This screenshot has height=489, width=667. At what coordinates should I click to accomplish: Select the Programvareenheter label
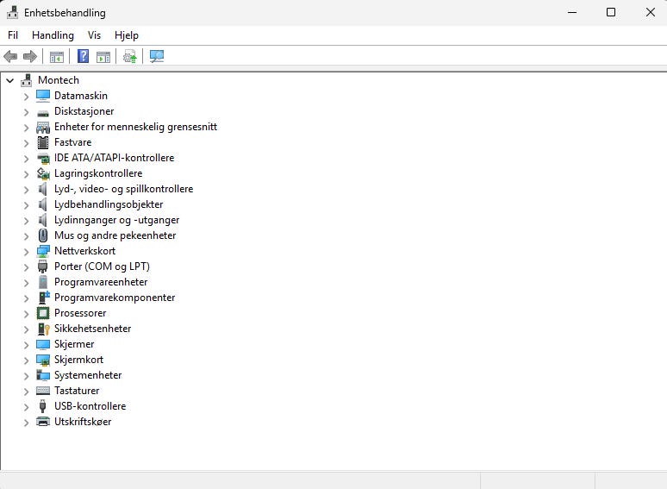(101, 282)
